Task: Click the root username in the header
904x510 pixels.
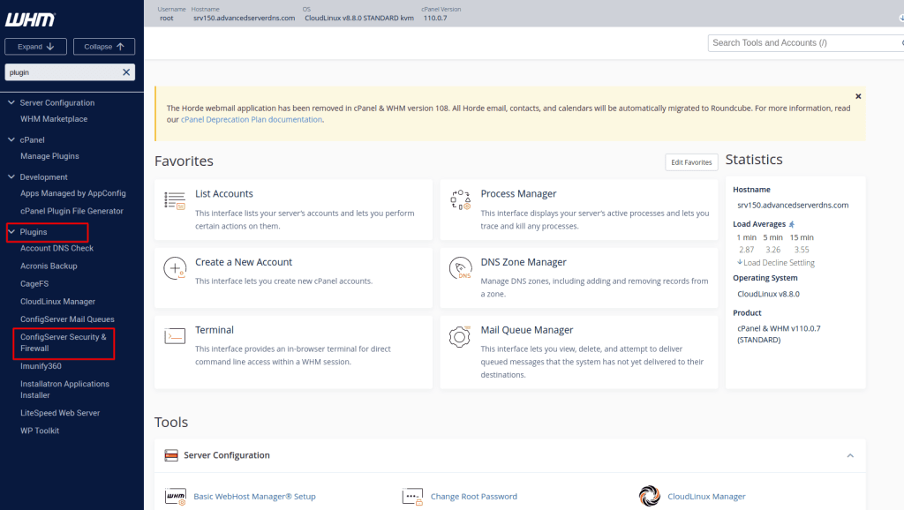Action: [166, 18]
